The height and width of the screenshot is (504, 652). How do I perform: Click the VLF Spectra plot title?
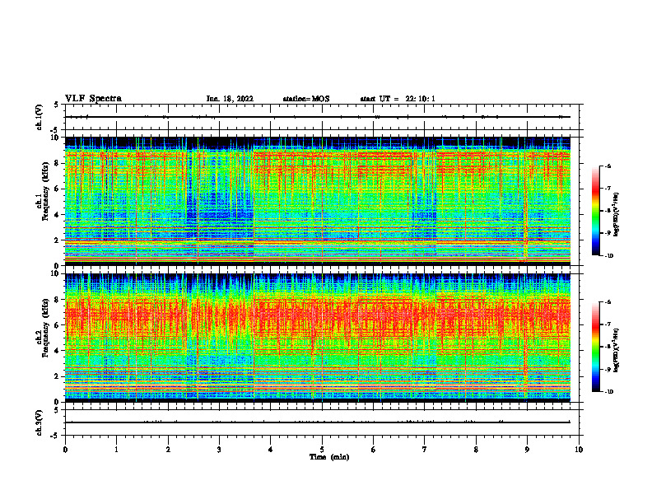93,99
